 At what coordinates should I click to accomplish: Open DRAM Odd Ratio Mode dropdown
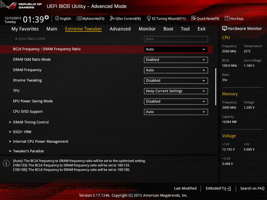click(x=176, y=60)
